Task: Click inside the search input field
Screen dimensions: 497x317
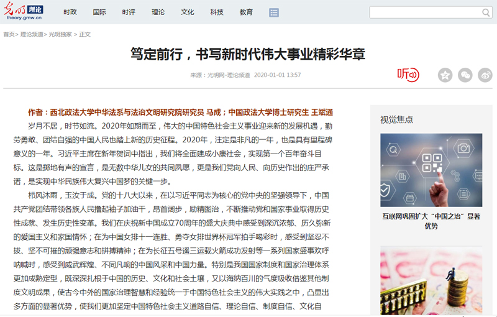Action: [424, 12]
